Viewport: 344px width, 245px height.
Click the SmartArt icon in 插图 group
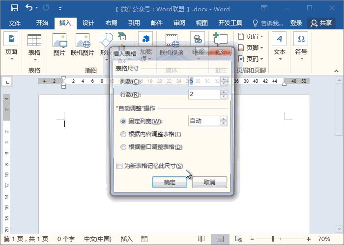click(x=122, y=36)
